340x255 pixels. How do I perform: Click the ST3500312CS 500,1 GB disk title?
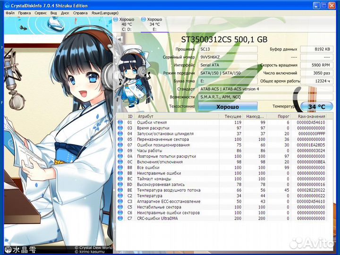(x=224, y=40)
